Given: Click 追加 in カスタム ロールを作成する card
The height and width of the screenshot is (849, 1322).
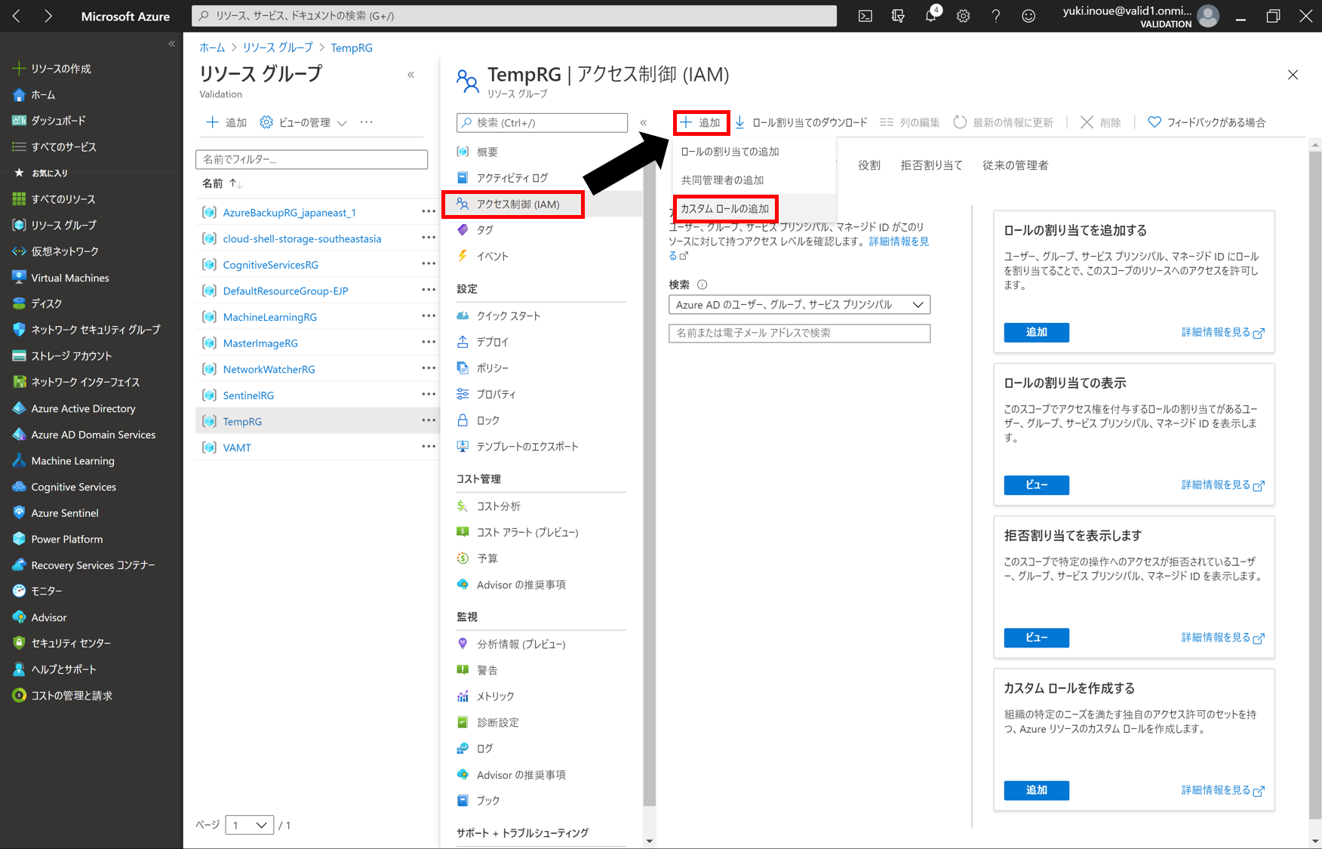Looking at the screenshot, I should 1036,790.
